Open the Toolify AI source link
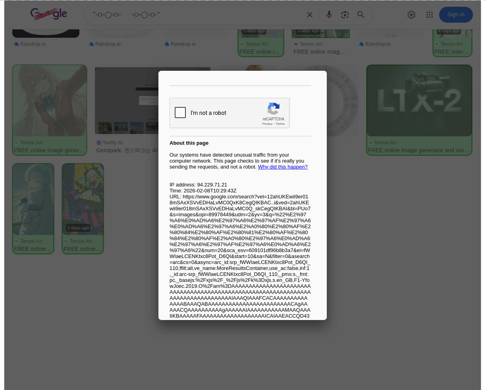 pyautogui.click(x=112, y=143)
